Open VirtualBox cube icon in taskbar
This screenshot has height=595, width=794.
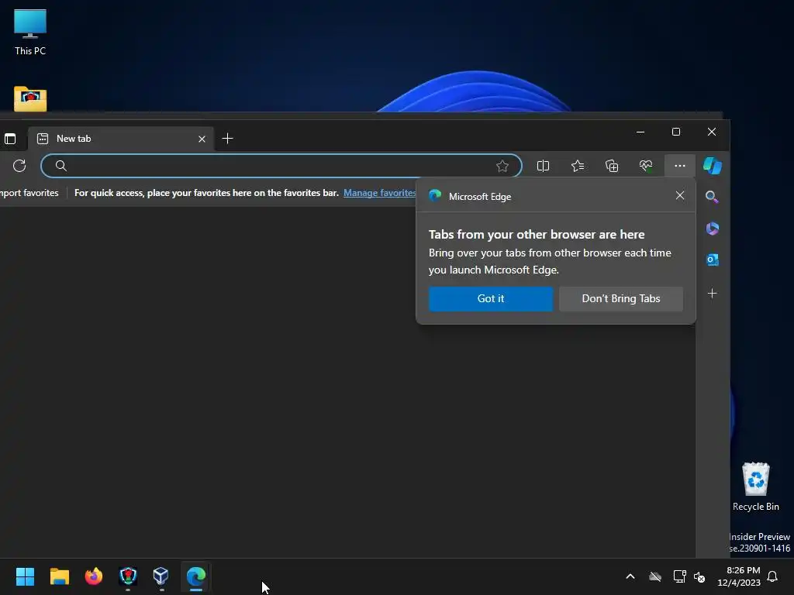pyautogui.click(x=161, y=576)
